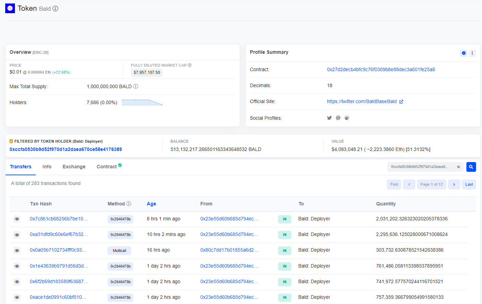The image size is (482, 304).
Task: Go to previous page with left chevron
Action: pos(409,184)
